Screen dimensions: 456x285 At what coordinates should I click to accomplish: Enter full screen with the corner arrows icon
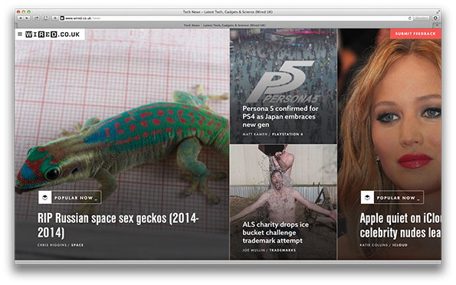[x=438, y=12]
